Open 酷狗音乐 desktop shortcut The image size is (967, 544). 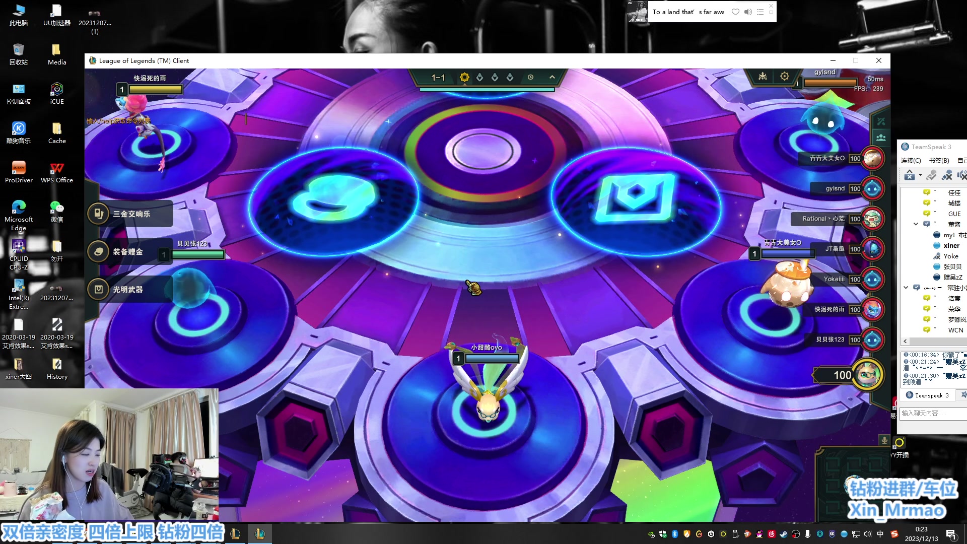[x=19, y=133]
